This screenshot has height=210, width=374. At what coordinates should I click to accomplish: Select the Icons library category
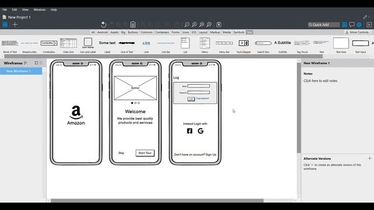point(186,32)
